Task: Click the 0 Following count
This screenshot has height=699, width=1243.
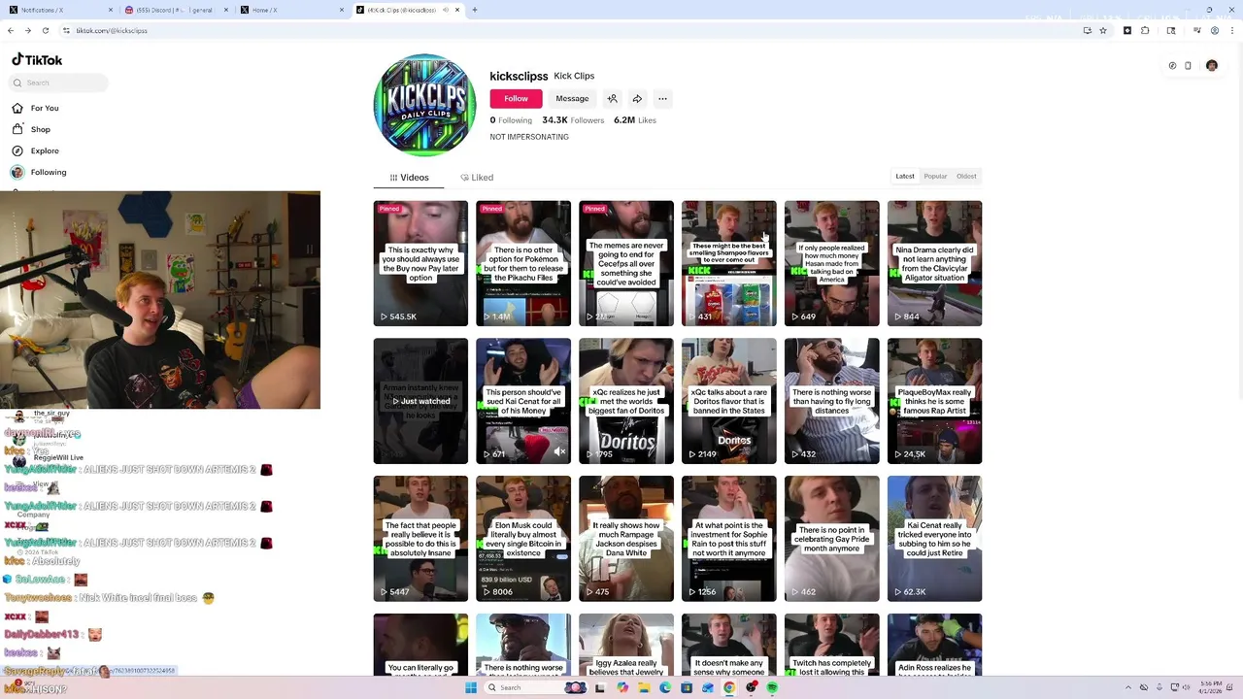Action: [x=511, y=120]
